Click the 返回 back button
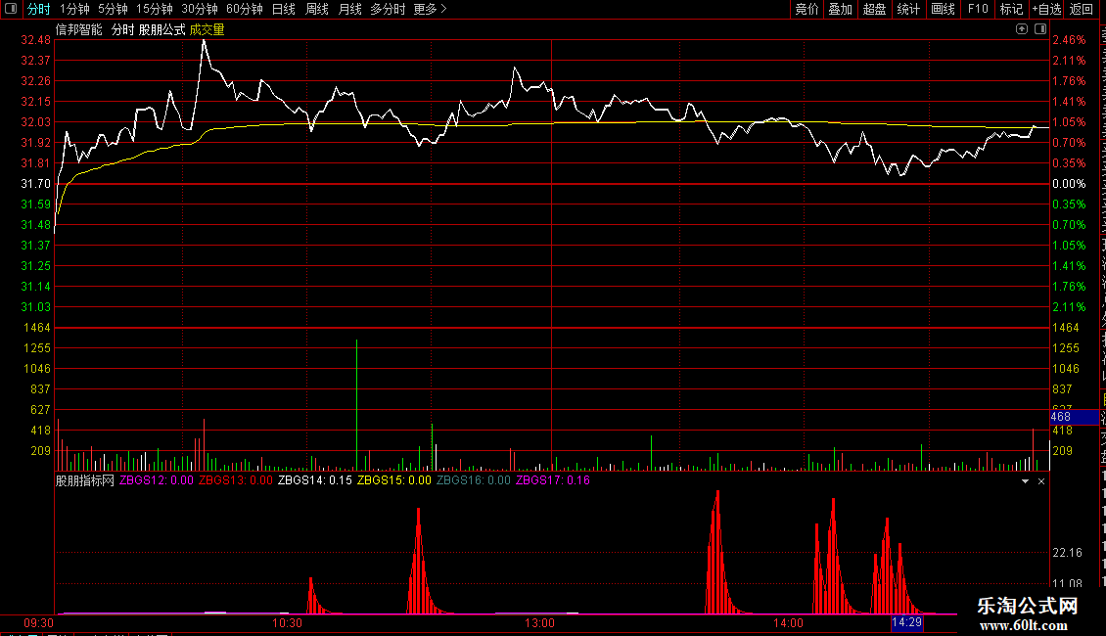The width and height of the screenshot is (1106, 636). [1082, 9]
